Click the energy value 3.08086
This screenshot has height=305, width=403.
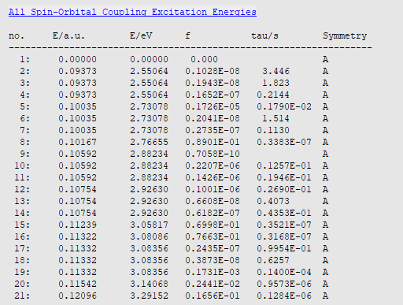pos(149,236)
